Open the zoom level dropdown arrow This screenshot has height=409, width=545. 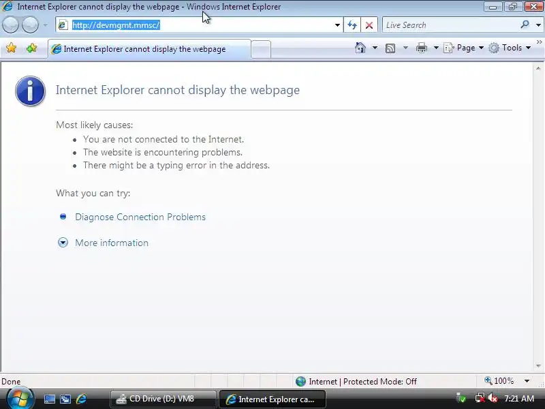pos(527,381)
